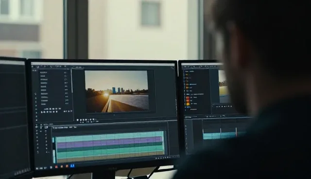Open the blue highlighted taskbar icon

point(72,165)
